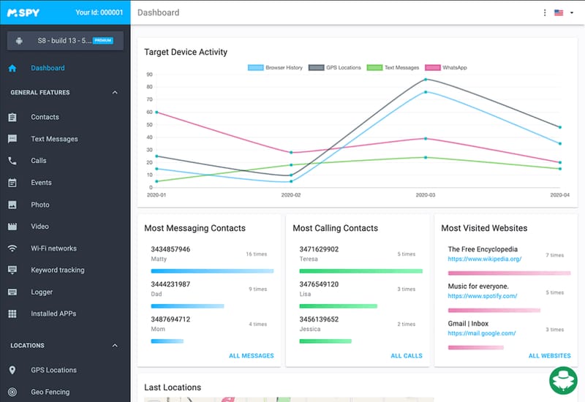The image size is (585, 402).
Task: Click the ALL MESSAGES link
Action: (x=251, y=356)
